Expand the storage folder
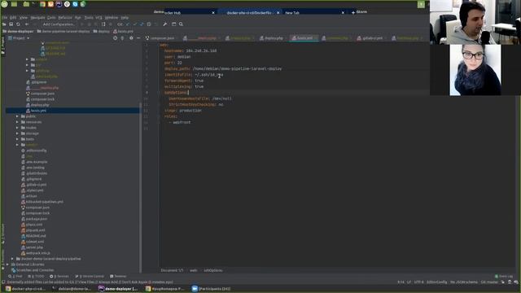The height and width of the screenshot is (293, 521). 17,133
